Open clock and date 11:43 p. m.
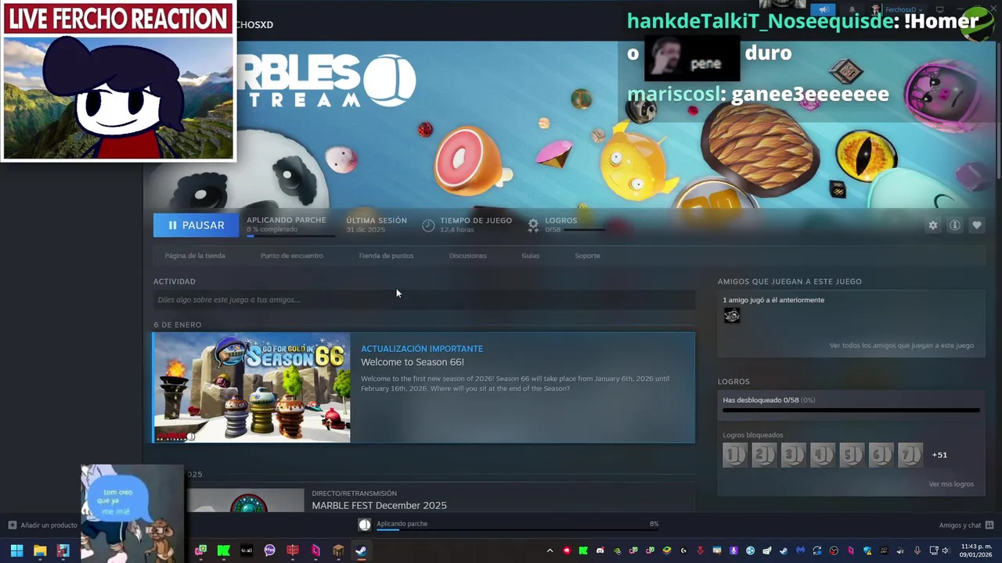The width and height of the screenshot is (1002, 563). (977, 550)
